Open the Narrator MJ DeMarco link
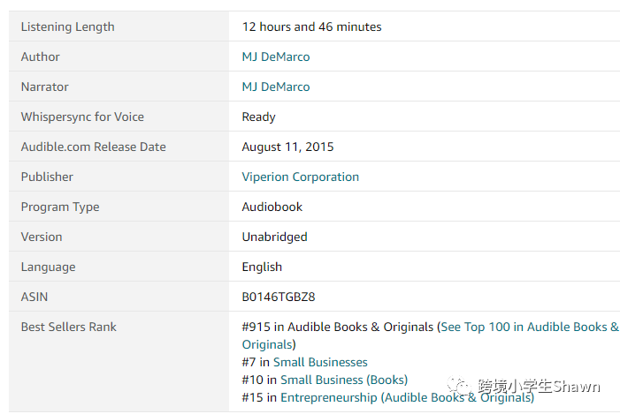620x414 pixels. click(276, 87)
